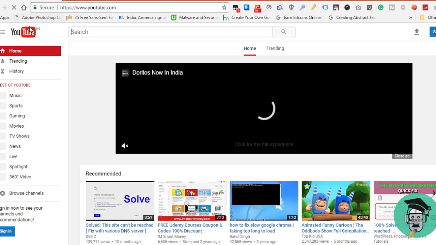
Task: Click the Animated Funny Cartoon Oddbods title
Action: (x=336, y=228)
